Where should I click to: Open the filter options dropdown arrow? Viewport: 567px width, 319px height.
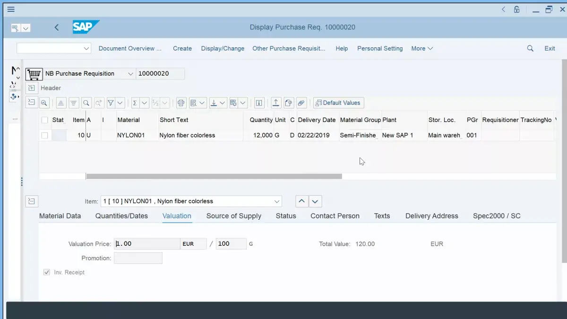pyautogui.click(x=120, y=103)
